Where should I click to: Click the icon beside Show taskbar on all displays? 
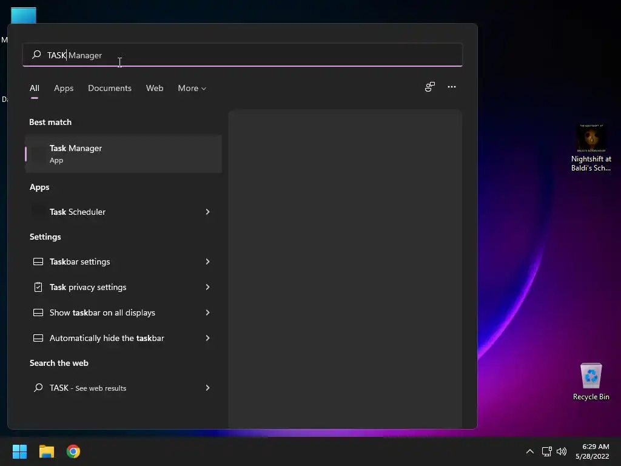pyautogui.click(x=38, y=312)
